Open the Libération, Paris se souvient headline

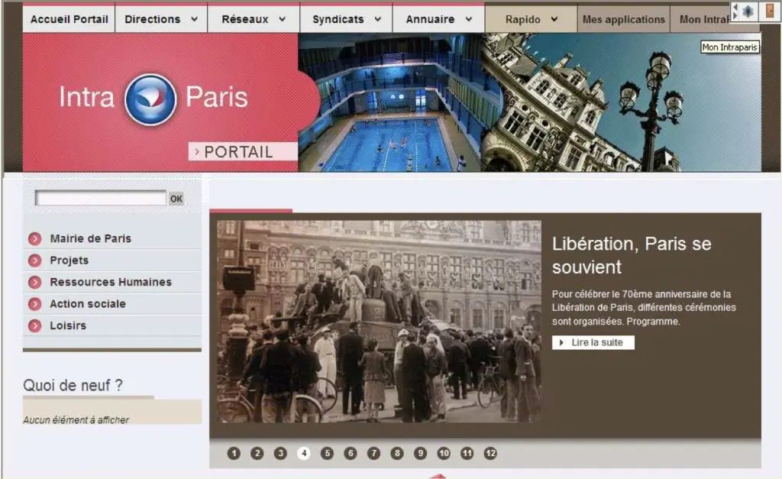click(x=632, y=255)
